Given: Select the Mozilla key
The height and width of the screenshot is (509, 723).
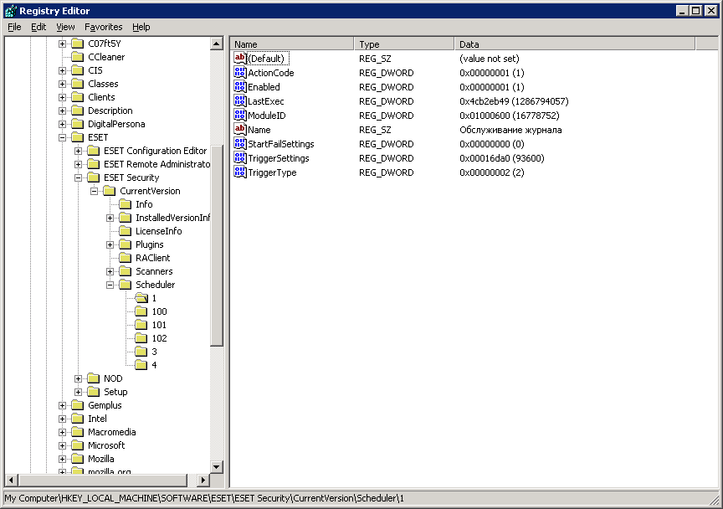Looking at the screenshot, I should 101,459.
